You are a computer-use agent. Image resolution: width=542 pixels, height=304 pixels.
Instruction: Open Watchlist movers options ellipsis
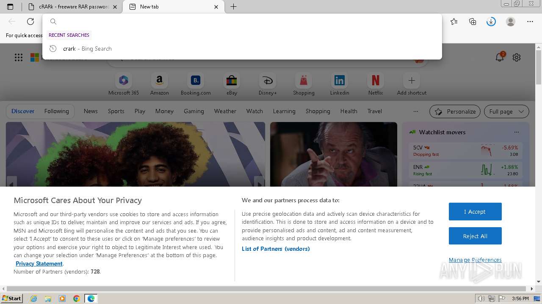tap(517, 132)
